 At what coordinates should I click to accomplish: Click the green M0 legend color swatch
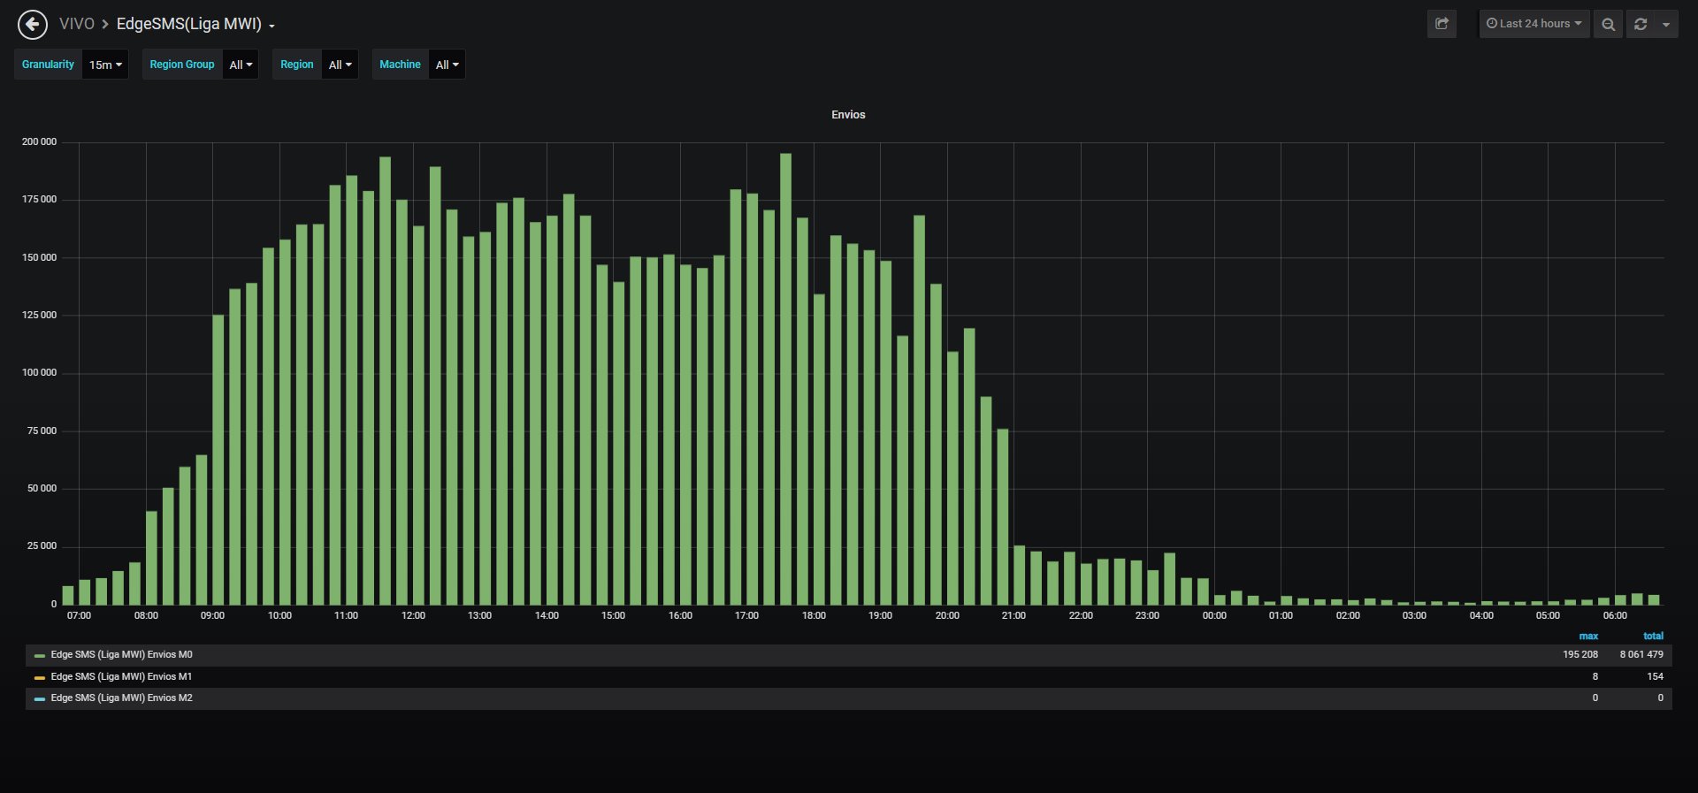tap(40, 656)
